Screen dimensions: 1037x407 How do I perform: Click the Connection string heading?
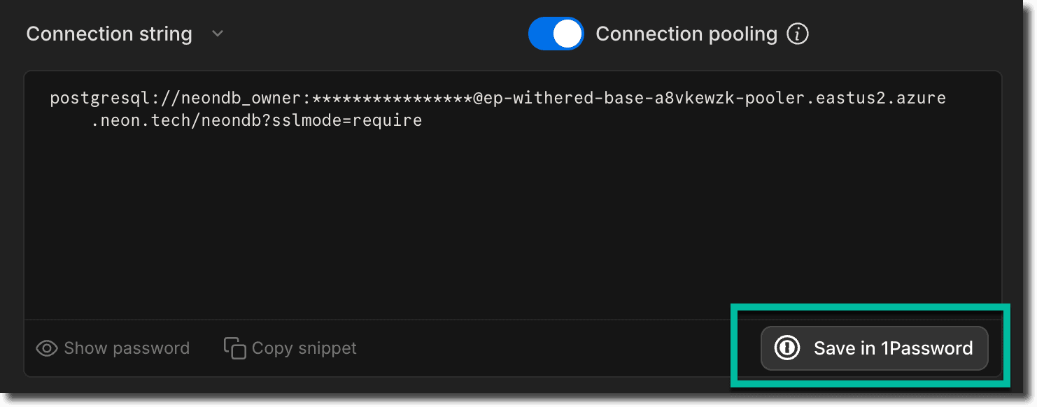109,34
